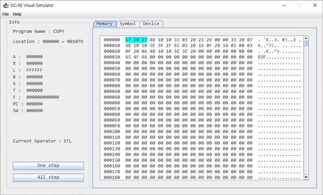Click the memory scrollbar up arrow

point(306,39)
